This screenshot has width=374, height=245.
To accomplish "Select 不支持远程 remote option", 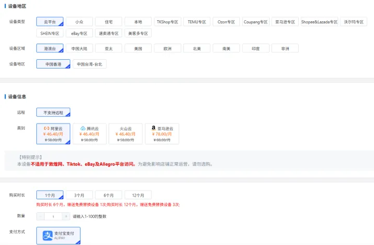I will pos(53,112).
